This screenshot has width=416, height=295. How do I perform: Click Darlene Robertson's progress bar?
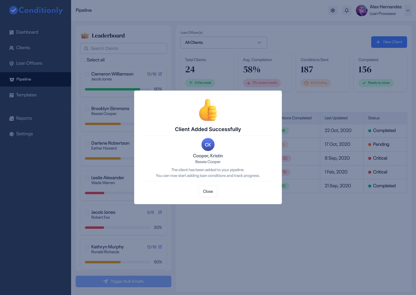[x=103, y=158]
